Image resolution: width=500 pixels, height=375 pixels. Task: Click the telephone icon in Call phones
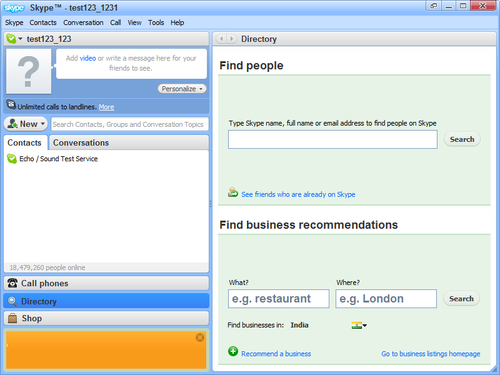pos(12,283)
